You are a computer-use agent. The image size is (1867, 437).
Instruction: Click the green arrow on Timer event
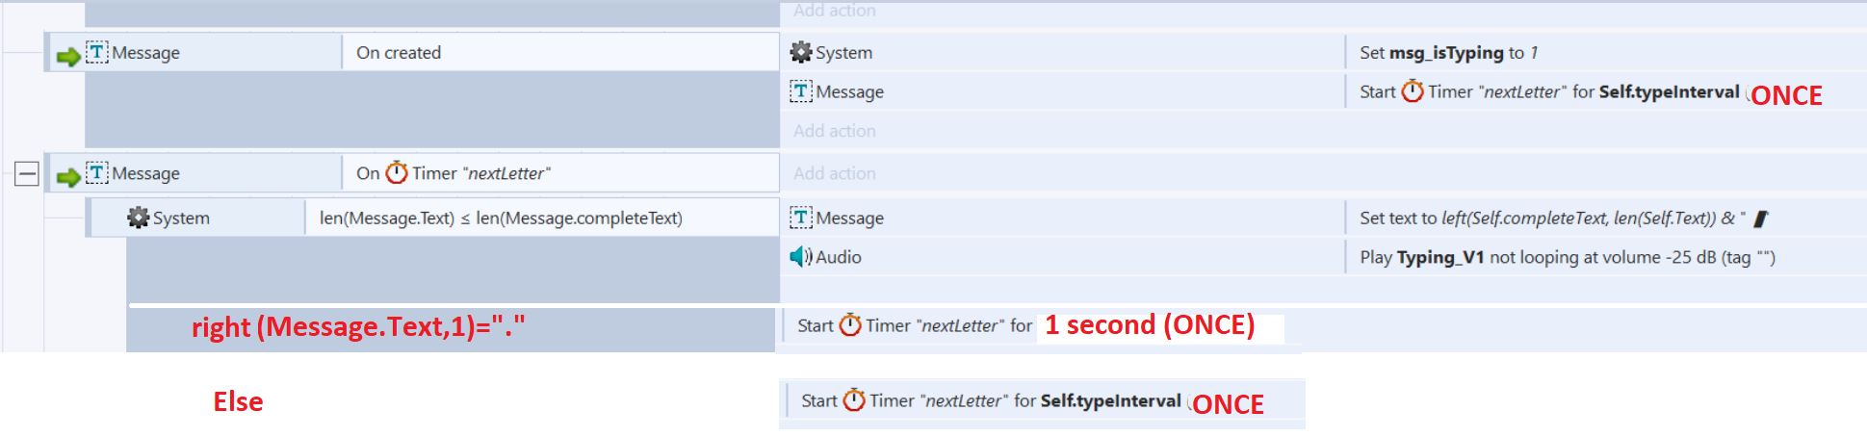[68, 177]
